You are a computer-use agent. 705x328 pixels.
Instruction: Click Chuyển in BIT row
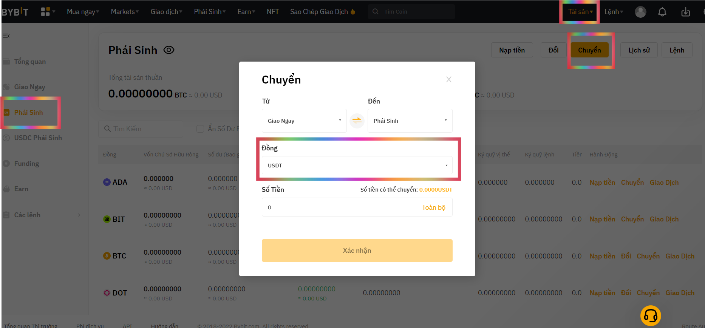(x=632, y=219)
